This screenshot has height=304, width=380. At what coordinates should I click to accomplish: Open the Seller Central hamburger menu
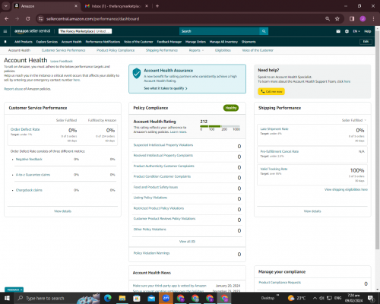[x=5, y=31]
